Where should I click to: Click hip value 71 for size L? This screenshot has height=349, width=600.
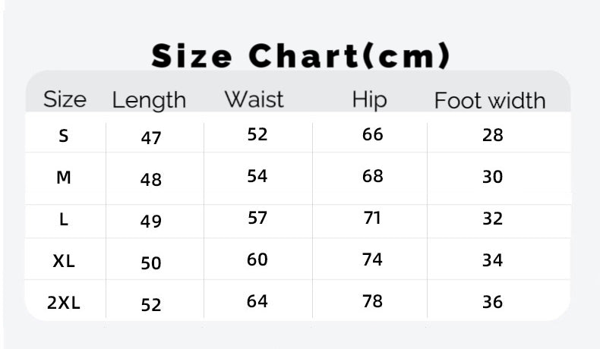[373, 218]
